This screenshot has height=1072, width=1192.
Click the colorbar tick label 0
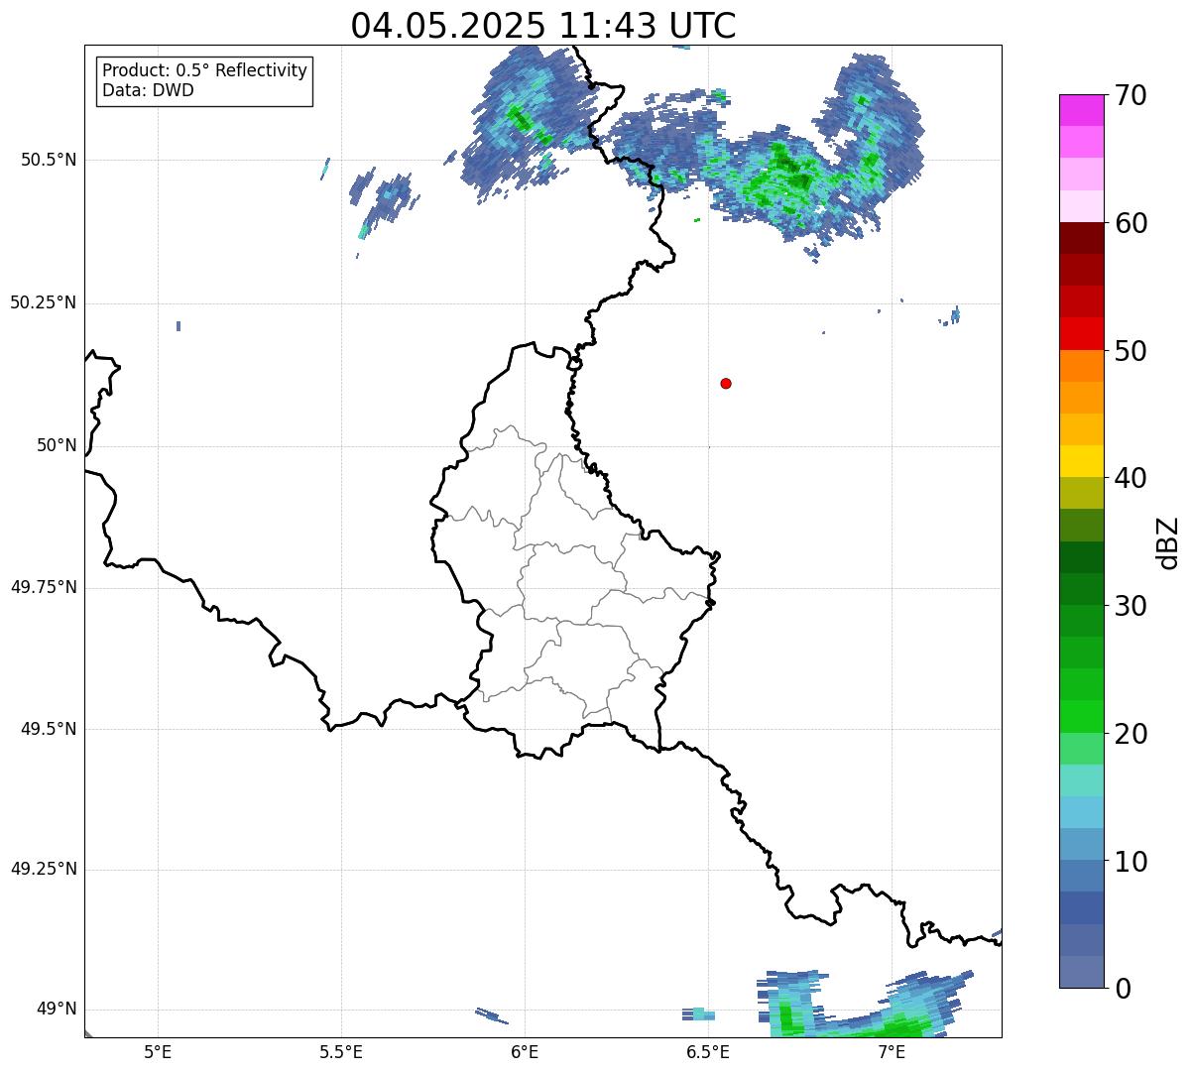[x=1122, y=989]
